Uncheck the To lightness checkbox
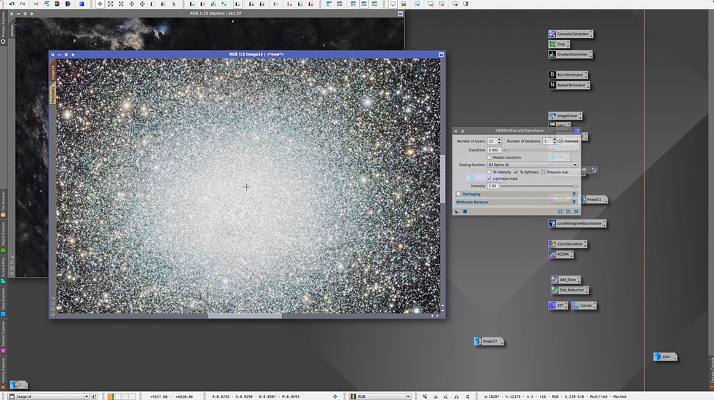 [x=516, y=172]
